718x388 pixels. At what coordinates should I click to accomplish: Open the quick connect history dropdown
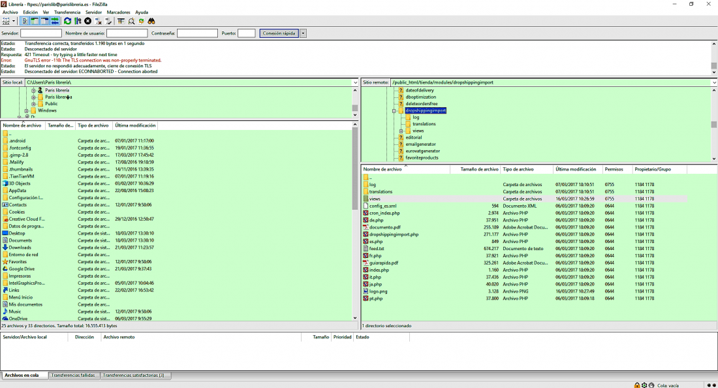click(x=303, y=33)
